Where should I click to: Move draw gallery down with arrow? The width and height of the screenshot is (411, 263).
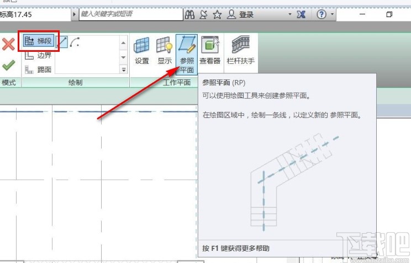pos(123,57)
